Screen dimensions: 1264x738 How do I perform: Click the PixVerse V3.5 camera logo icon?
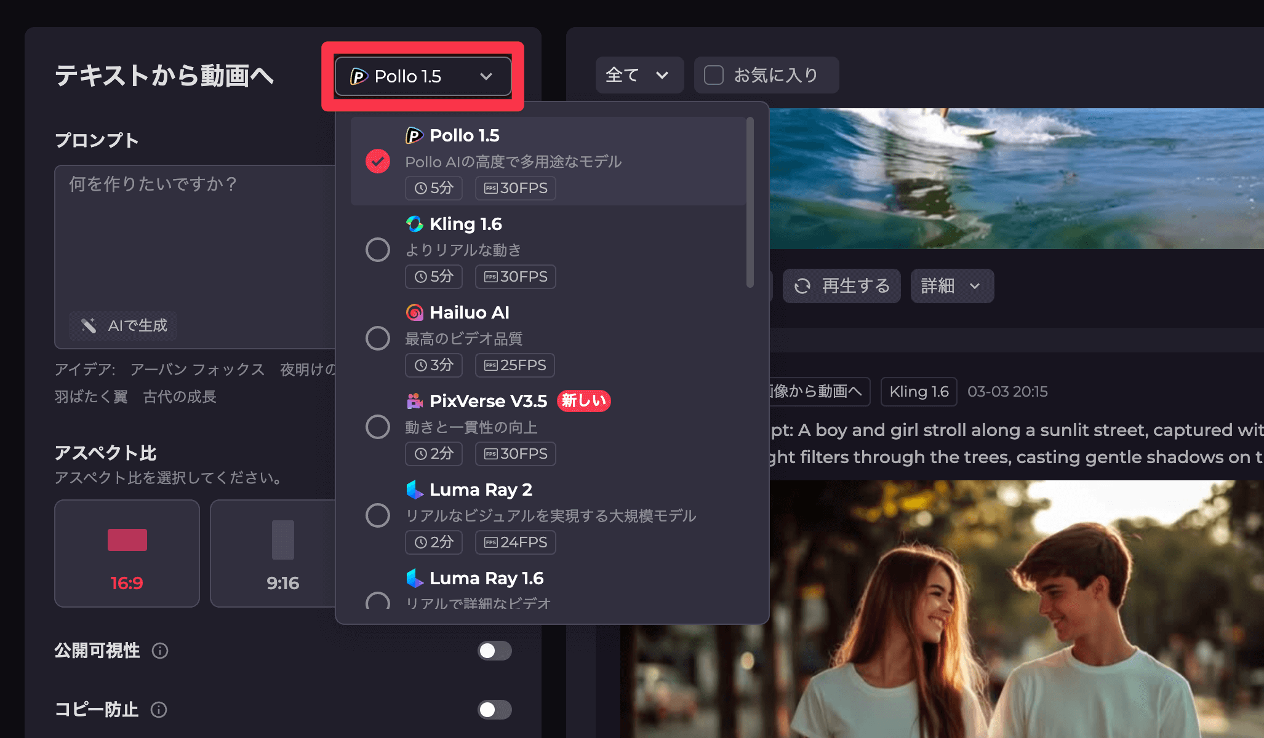(414, 401)
